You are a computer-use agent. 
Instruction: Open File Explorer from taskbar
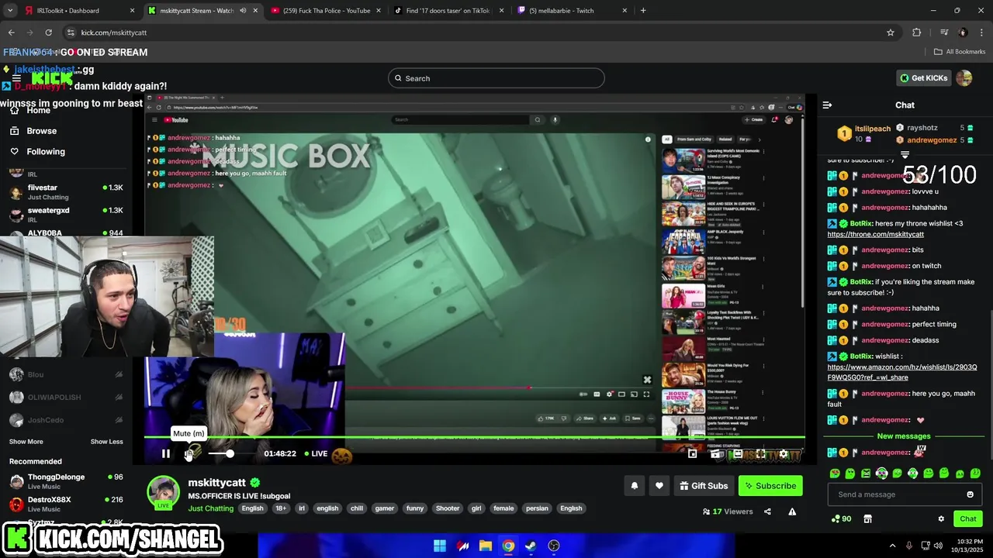coord(486,546)
